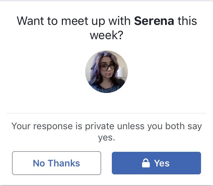The height and width of the screenshot is (186, 213).
Task: Click the lock icon on the Yes button
Action: 145,163
